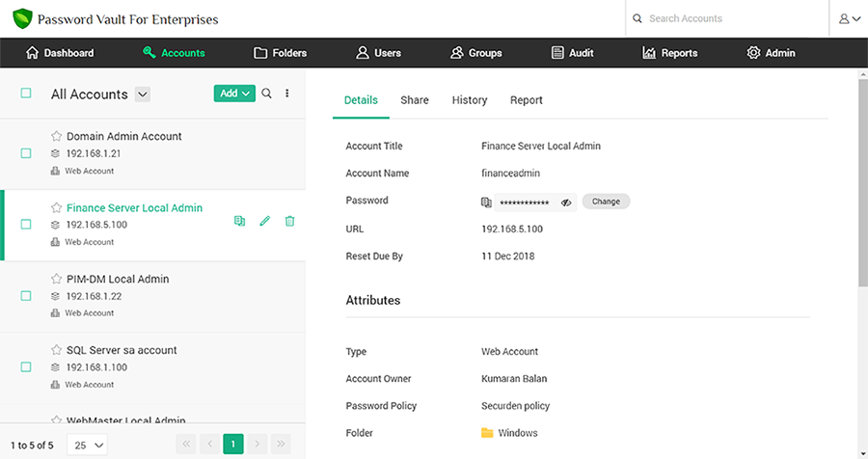Screen dimensions: 868x459
Task: Click the green shield logo icon
Action: point(22,19)
